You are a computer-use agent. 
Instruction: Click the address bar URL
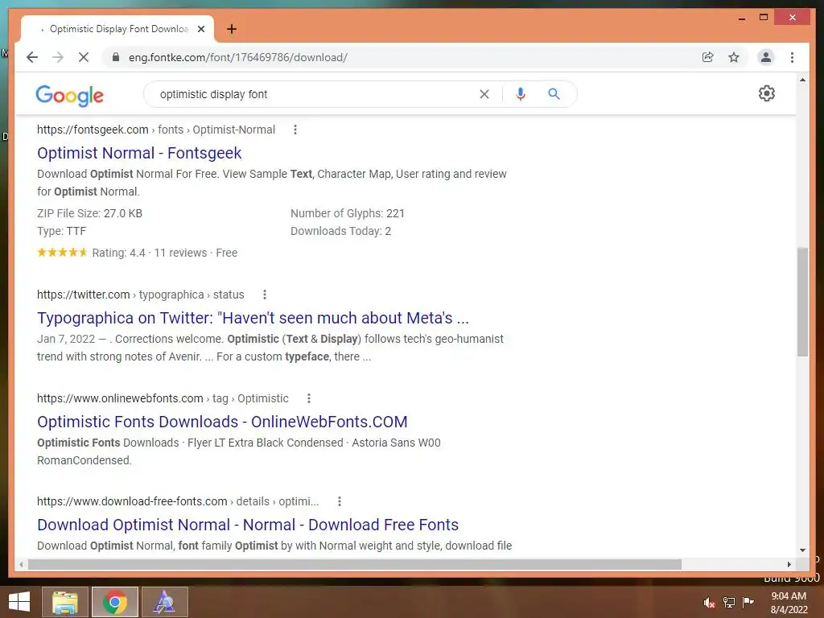click(238, 57)
